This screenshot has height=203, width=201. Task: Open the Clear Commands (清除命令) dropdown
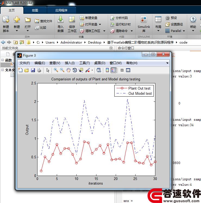click(132, 31)
